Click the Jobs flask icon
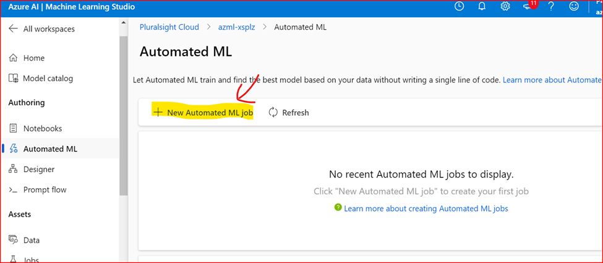This screenshot has width=603, height=263. (14, 259)
